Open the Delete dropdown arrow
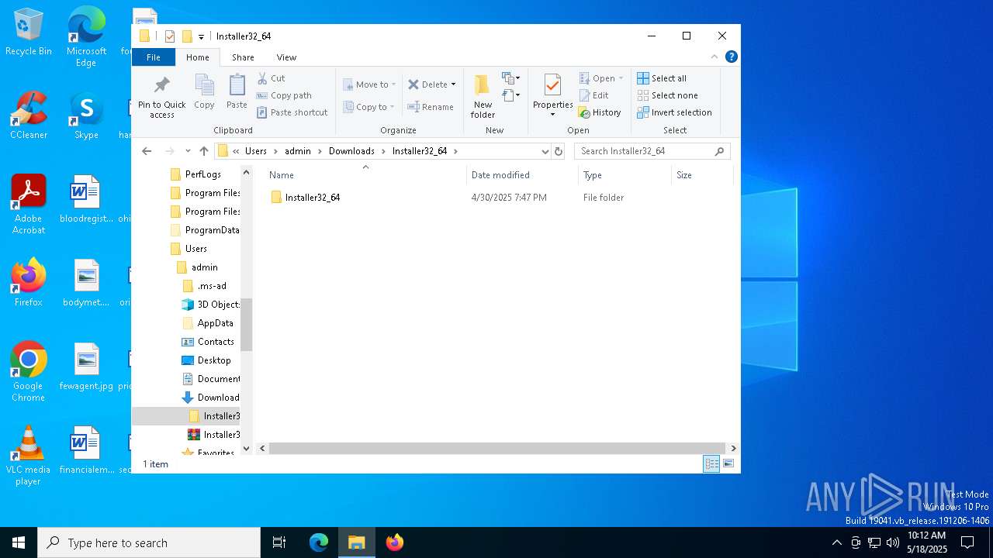The image size is (993, 558). (x=453, y=84)
